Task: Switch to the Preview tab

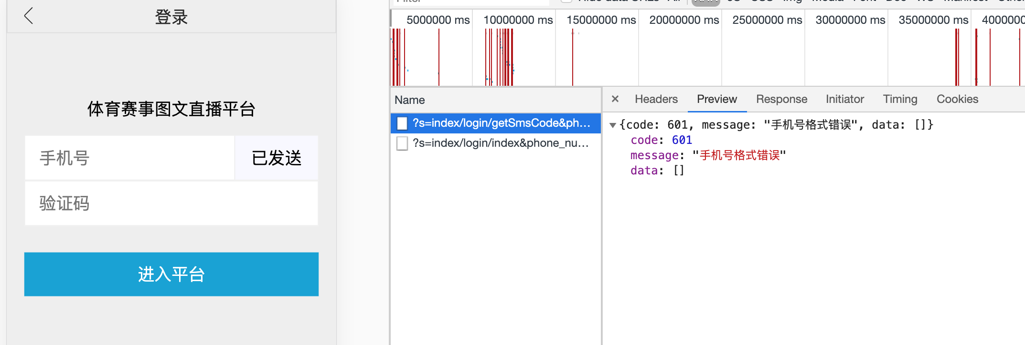Action: 717,99
